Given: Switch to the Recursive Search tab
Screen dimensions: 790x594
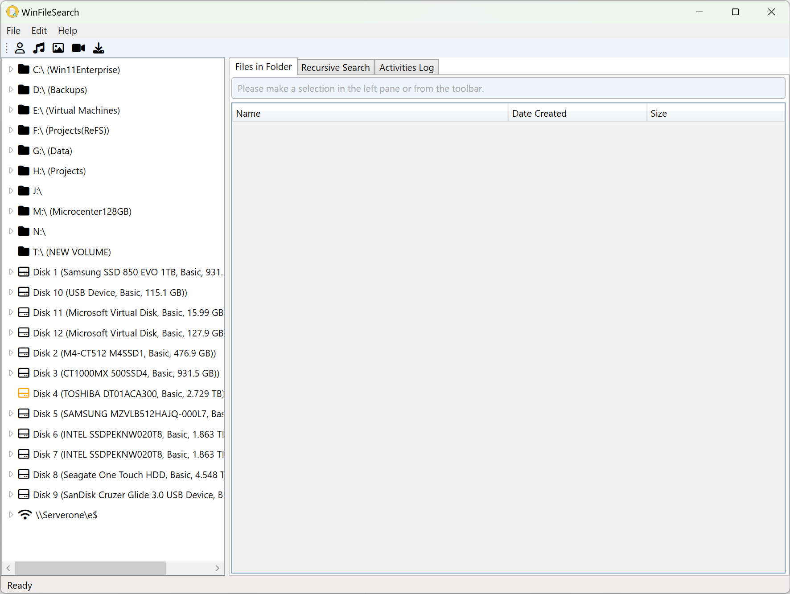Looking at the screenshot, I should click(336, 67).
